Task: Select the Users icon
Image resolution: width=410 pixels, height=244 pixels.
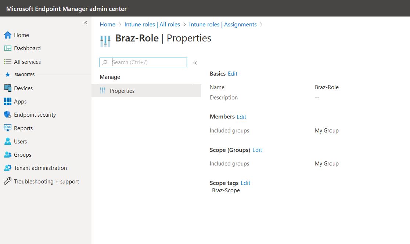Action: pyautogui.click(x=8, y=141)
